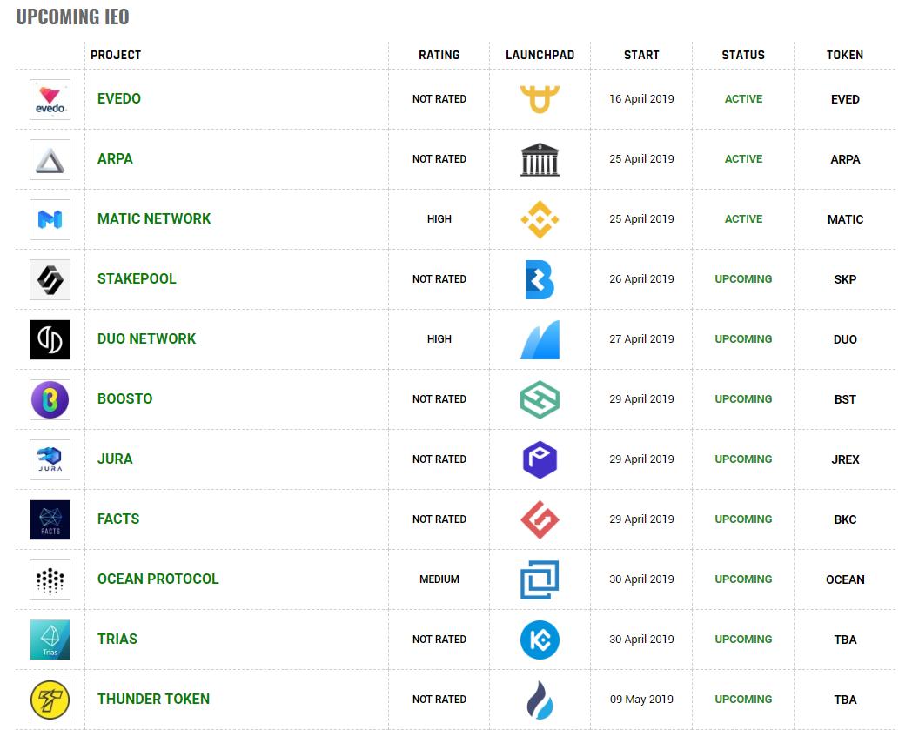The image size is (912, 730).
Task: Open the purple ProBit launchpad icon for Jura
Action: point(540,459)
